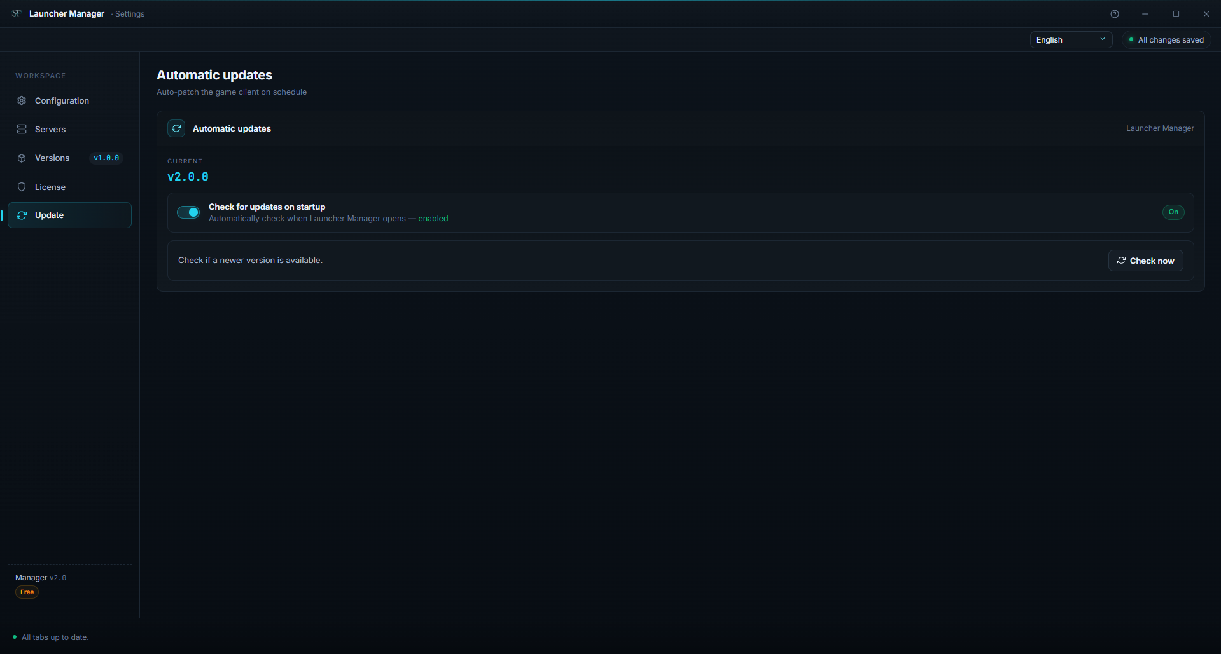The image size is (1221, 654).
Task: Click the current version v2.0.0 text
Action: [x=188, y=177]
